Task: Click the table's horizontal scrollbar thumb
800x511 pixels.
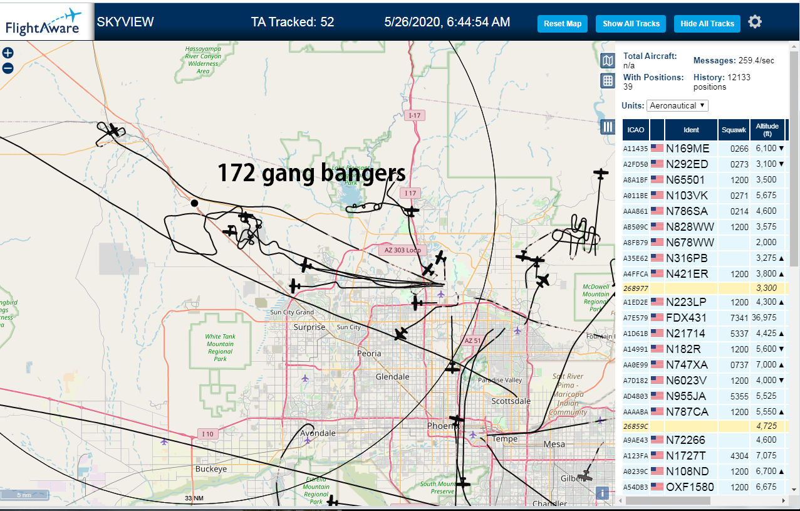Action: pyautogui.click(x=668, y=501)
